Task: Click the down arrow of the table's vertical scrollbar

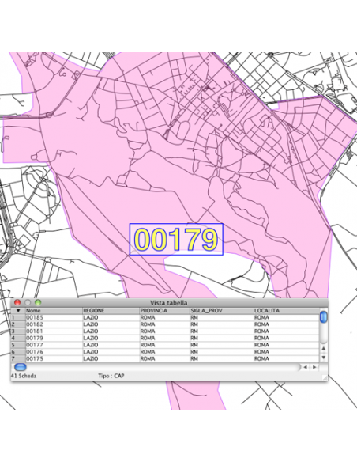Action: (323, 358)
